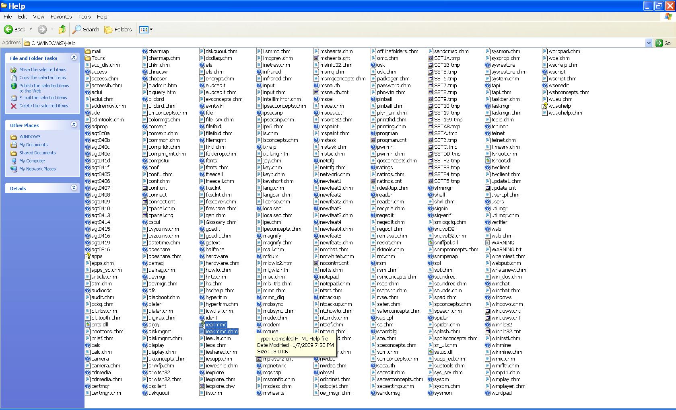
Task: Open the Help menu
Action: (102, 16)
